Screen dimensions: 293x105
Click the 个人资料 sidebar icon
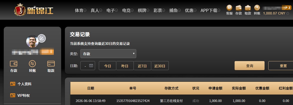[13, 84]
